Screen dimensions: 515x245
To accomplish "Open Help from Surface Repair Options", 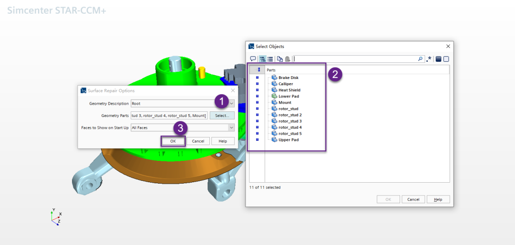I will pyautogui.click(x=223, y=141).
